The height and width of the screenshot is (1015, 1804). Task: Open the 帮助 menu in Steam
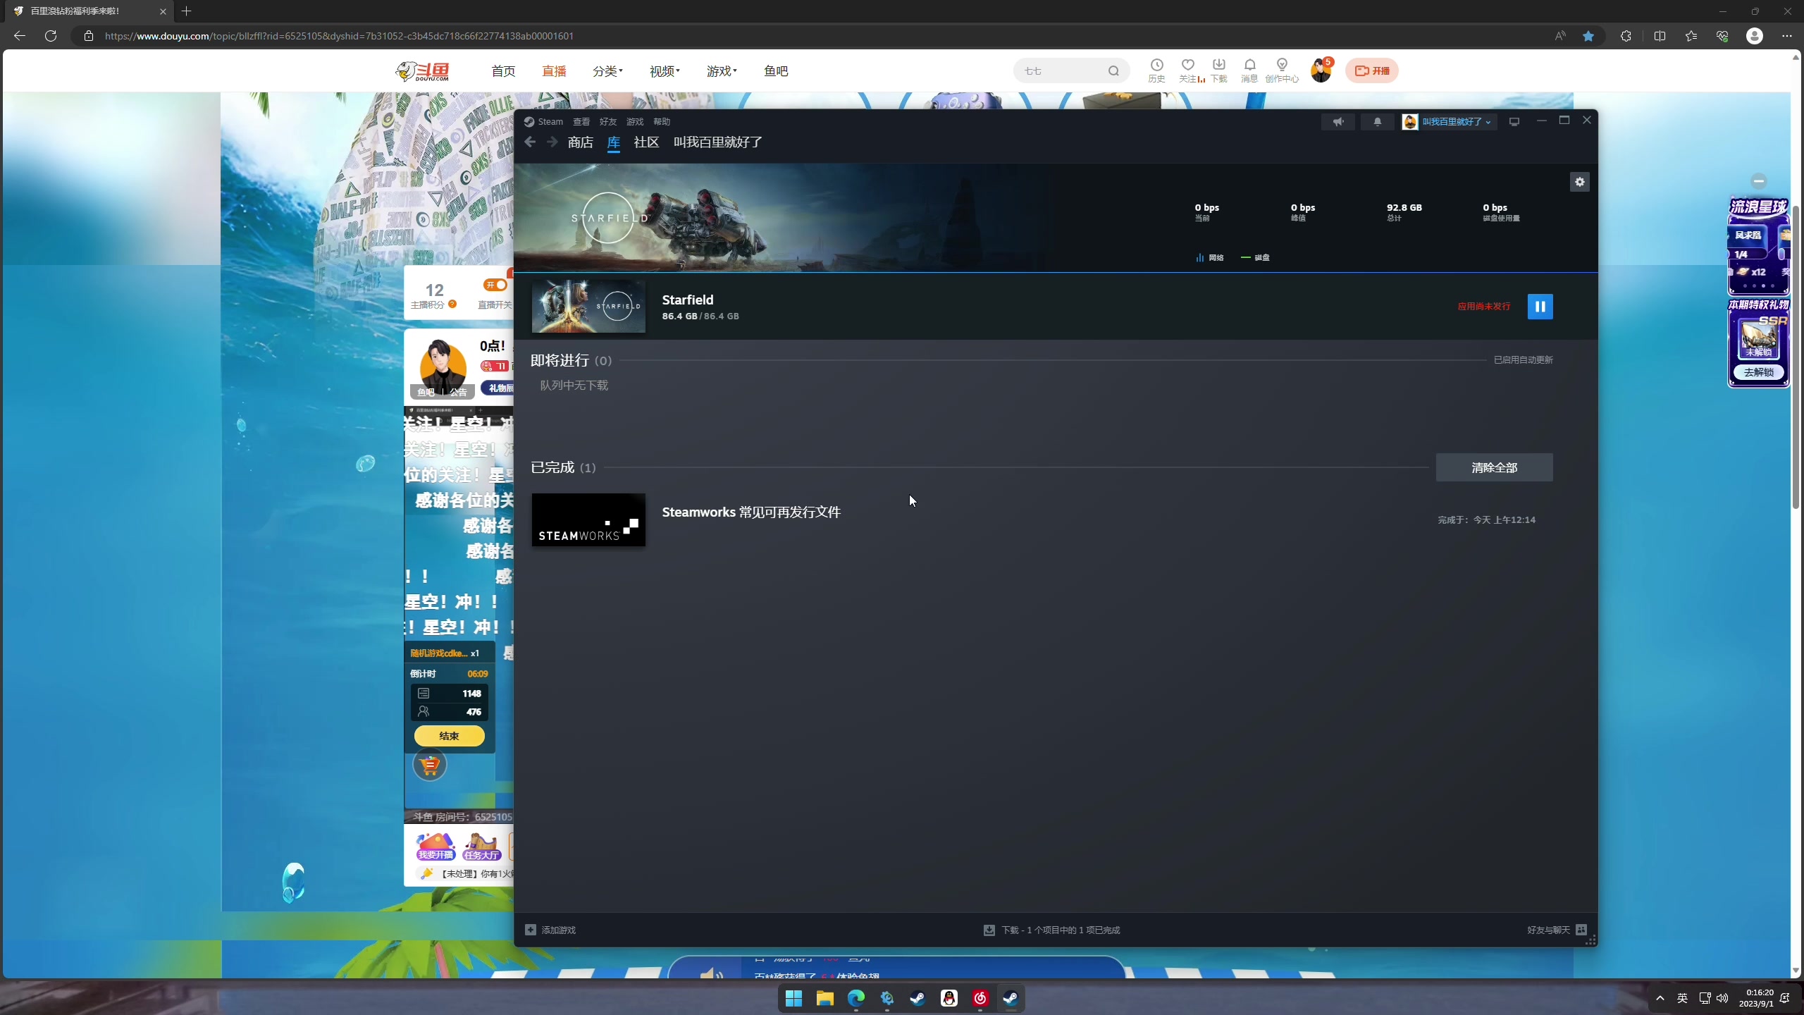click(662, 122)
